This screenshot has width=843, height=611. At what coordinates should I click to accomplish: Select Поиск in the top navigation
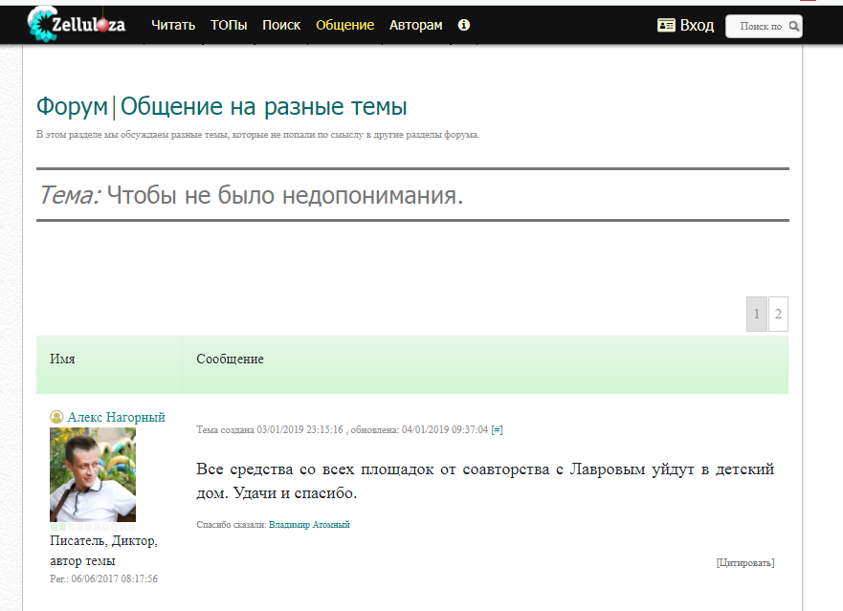(x=281, y=25)
